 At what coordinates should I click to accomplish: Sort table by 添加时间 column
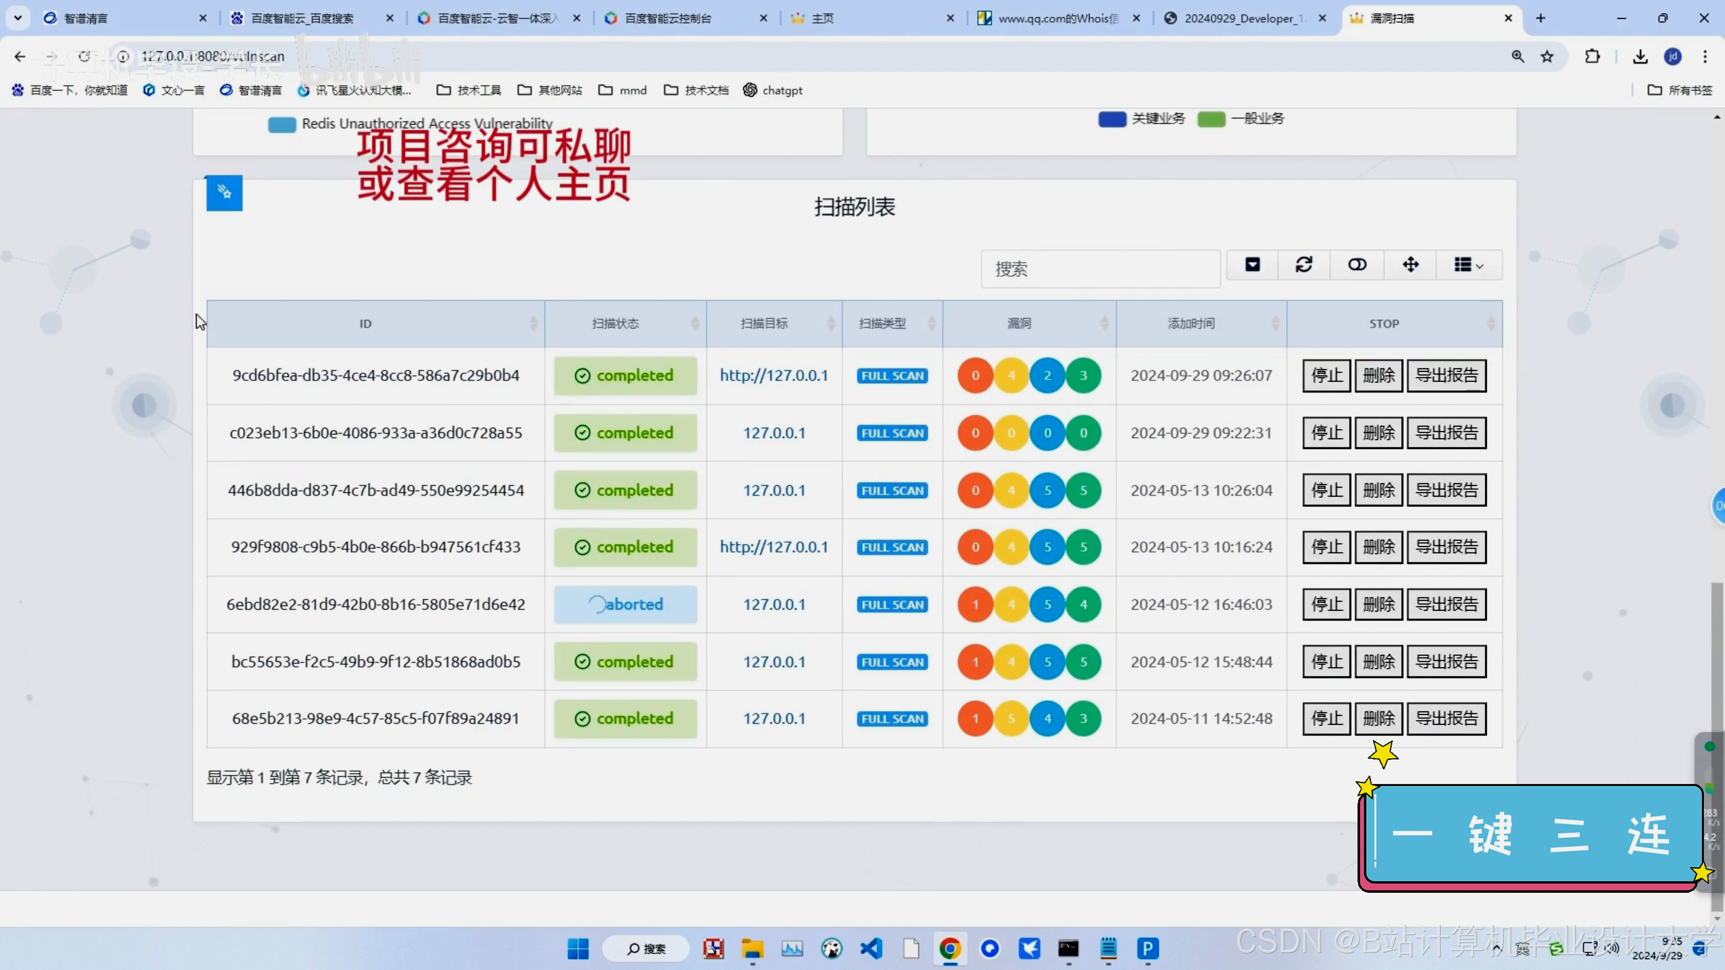(x=1190, y=324)
